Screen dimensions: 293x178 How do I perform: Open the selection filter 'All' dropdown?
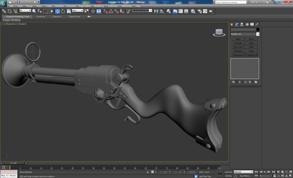click(x=25, y=11)
